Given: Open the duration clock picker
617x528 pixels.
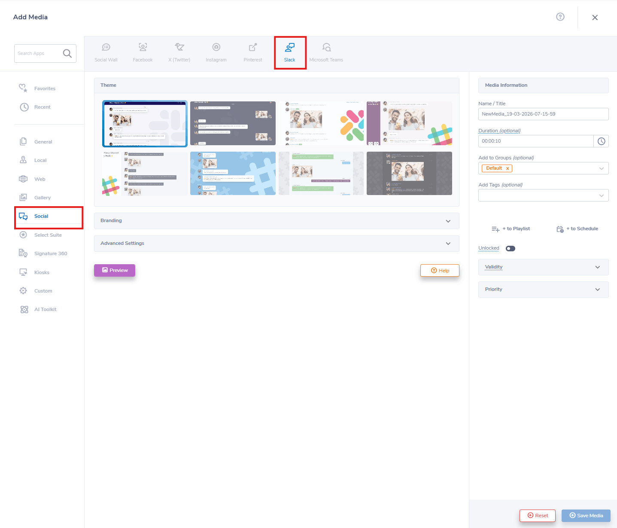Looking at the screenshot, I should pyautogui.click(x=601, y=141).
